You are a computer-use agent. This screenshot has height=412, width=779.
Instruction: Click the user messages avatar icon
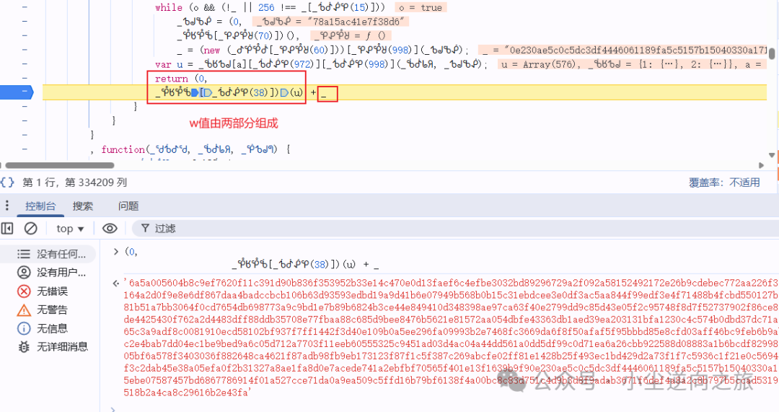tap(24, 272)
